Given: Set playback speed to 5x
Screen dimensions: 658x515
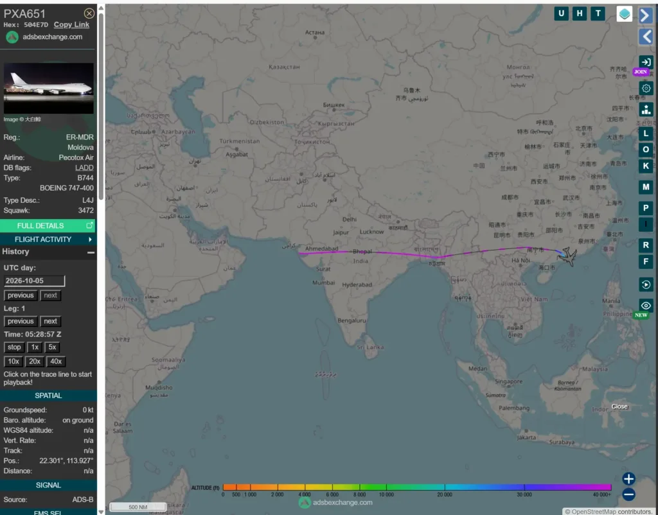Looking at the screenshot, I should coord(52,347).
